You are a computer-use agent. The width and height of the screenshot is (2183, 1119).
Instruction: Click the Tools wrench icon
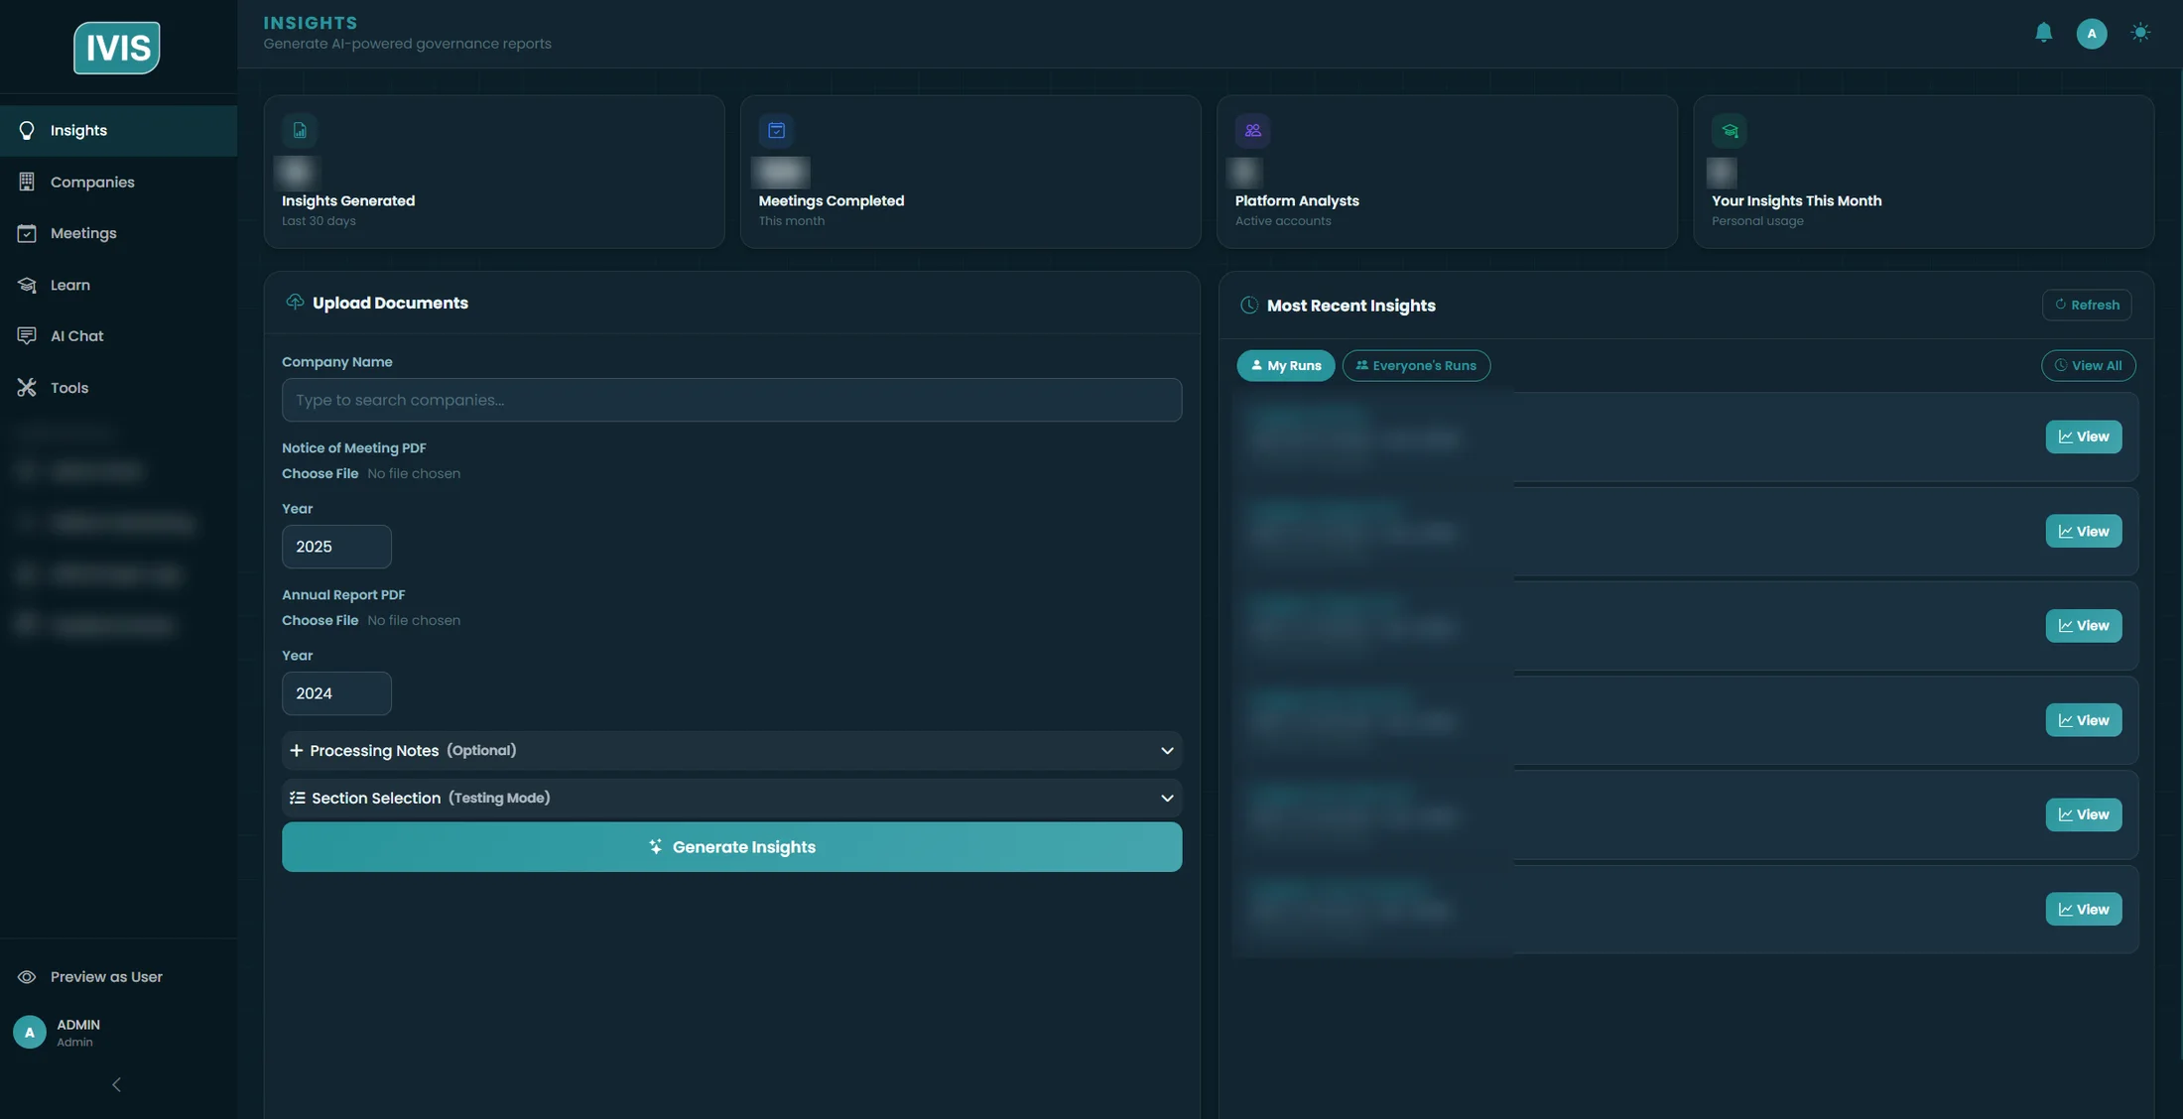(27, 388)
